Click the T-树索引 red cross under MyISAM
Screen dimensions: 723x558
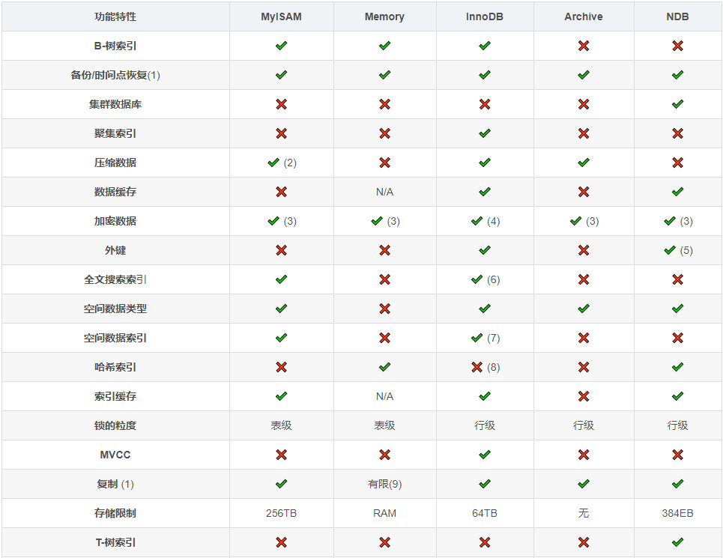tap(281, 542)
